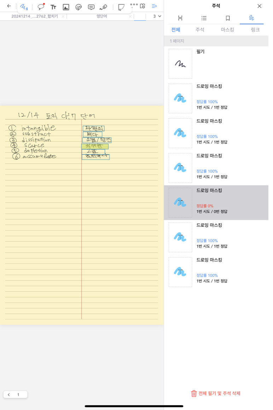
Task: Expand the open-tabs count dropdown
Action: [x=157, y=16]
